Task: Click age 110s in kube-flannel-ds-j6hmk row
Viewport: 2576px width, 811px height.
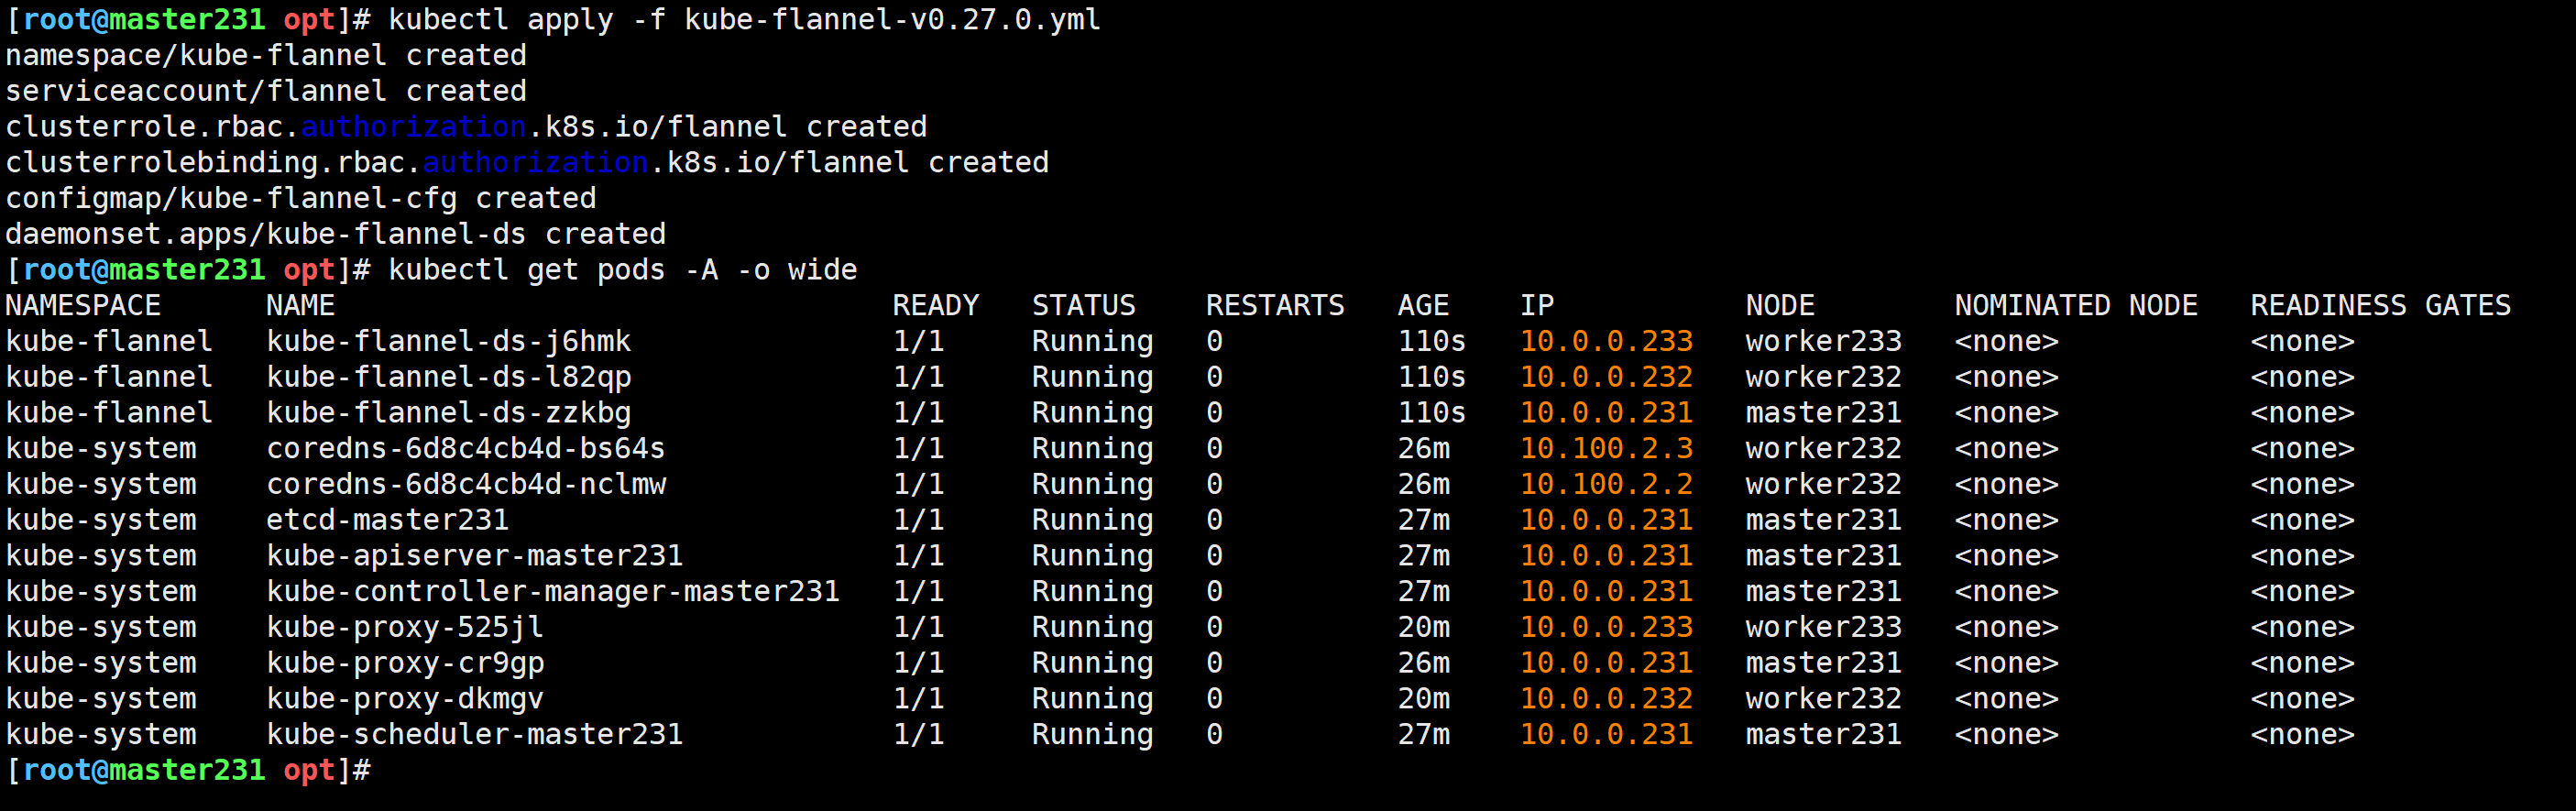Action: coord(1431,342)
